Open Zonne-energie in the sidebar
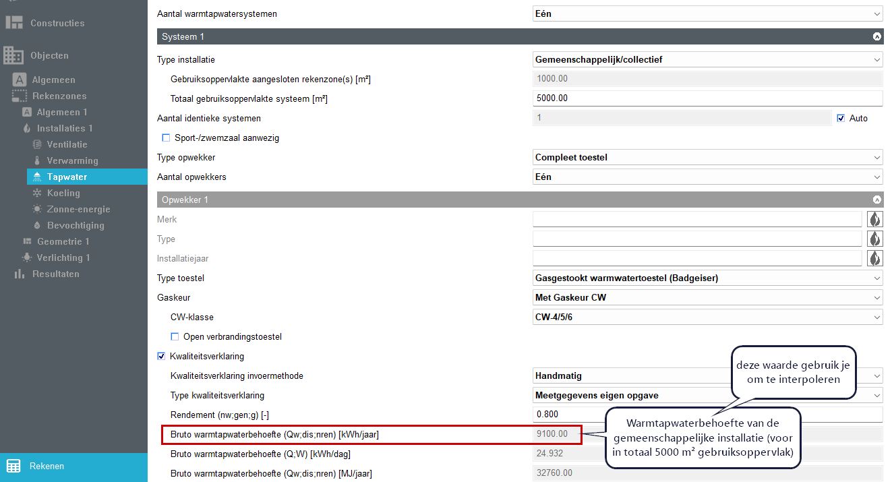The width and height of the screenshot is (892, 482). 78,209
